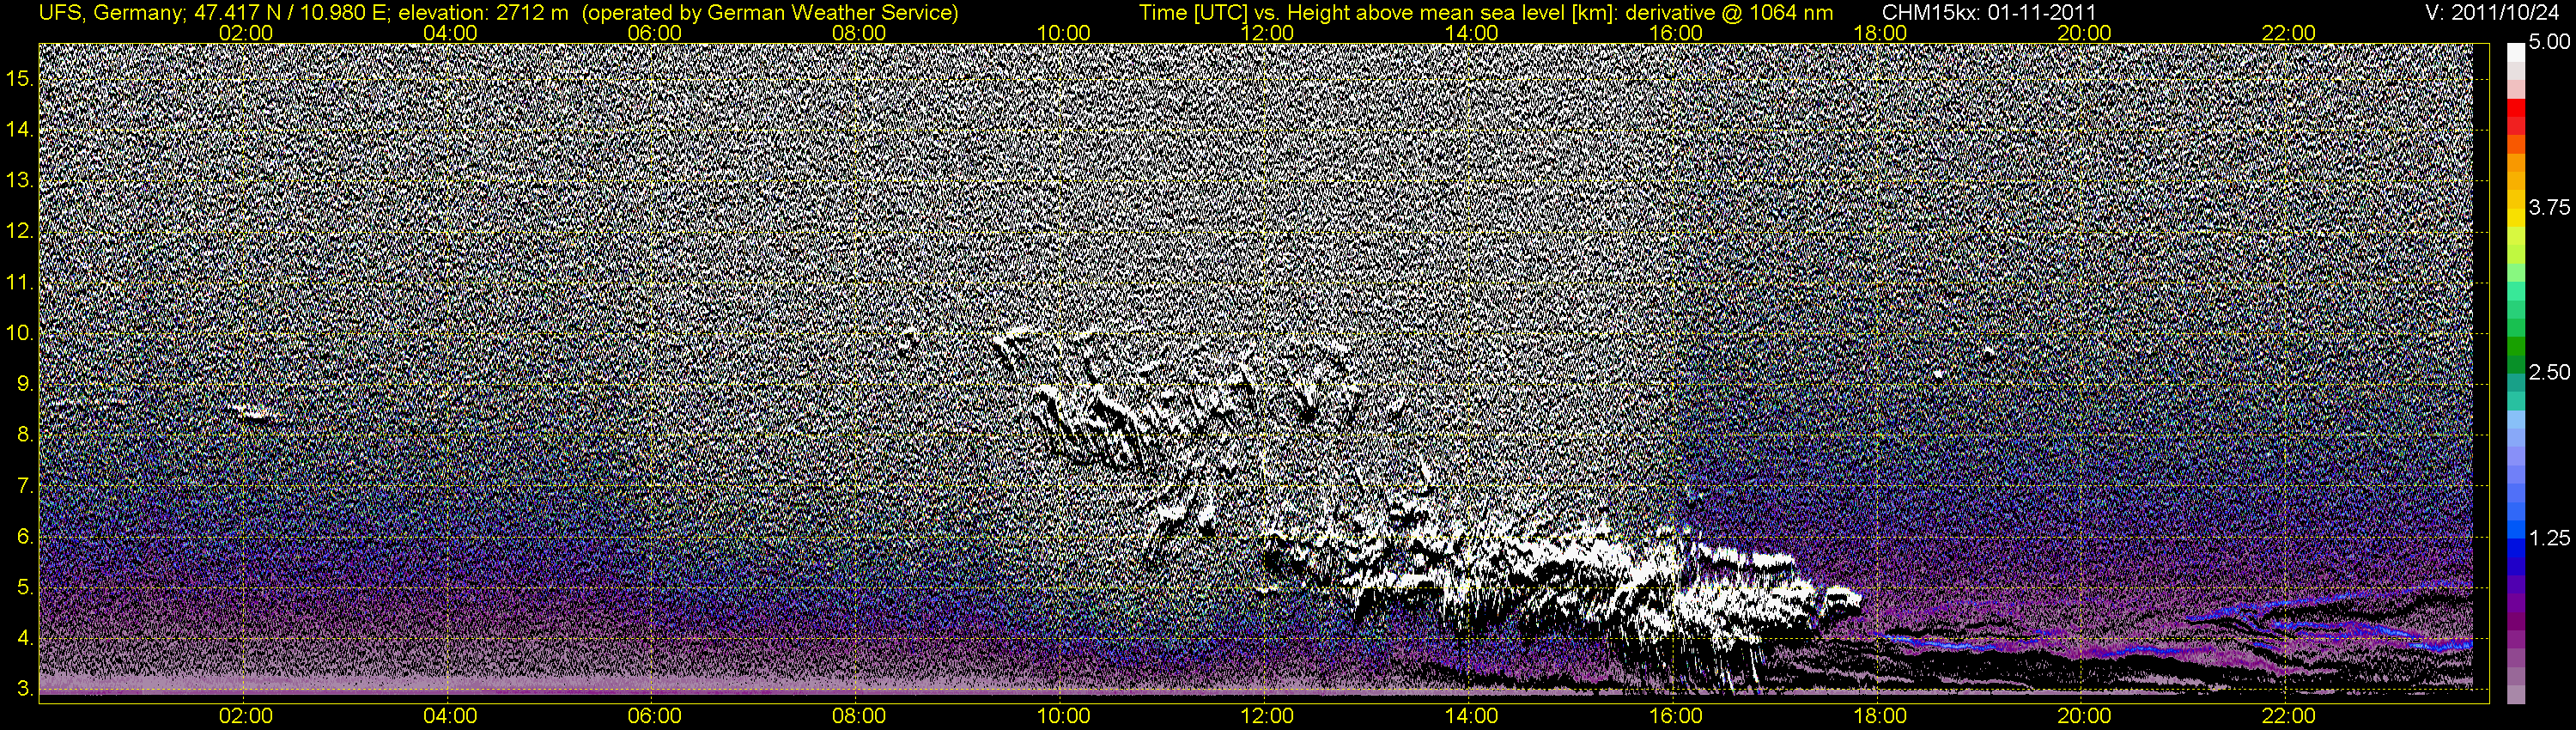This screenshot has height=730, width=2576.
Task: Click the "16:00" label on the upper time axis
Action: tap(1676, 33)
